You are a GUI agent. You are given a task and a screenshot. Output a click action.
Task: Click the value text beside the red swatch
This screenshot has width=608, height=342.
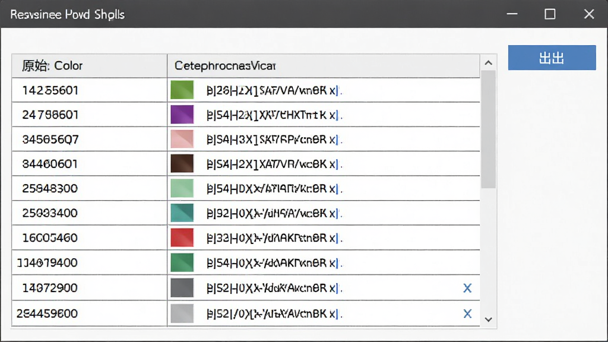click(274, 238)
